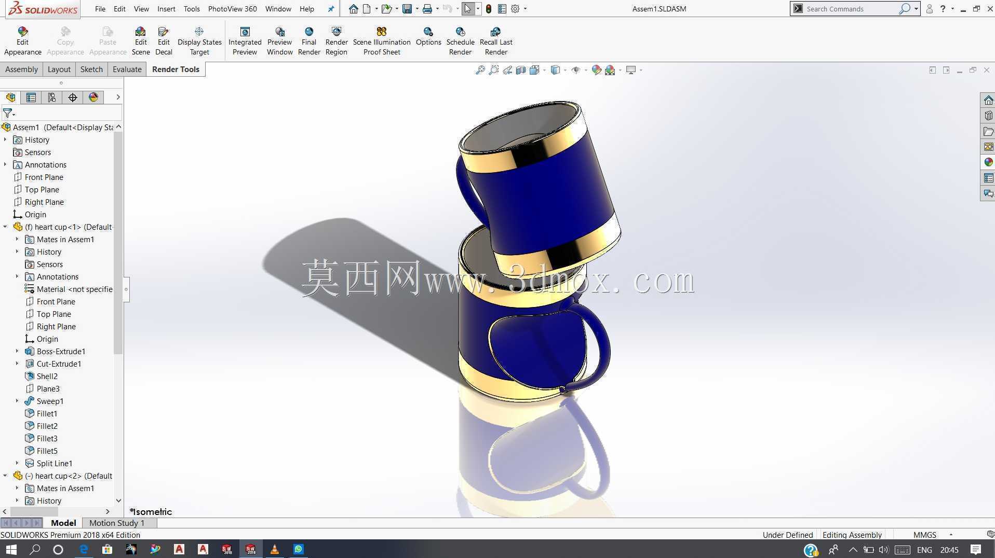995x558 pixels.
Task: Collapse heart cup<2> component
Action: tap(5, 476)
